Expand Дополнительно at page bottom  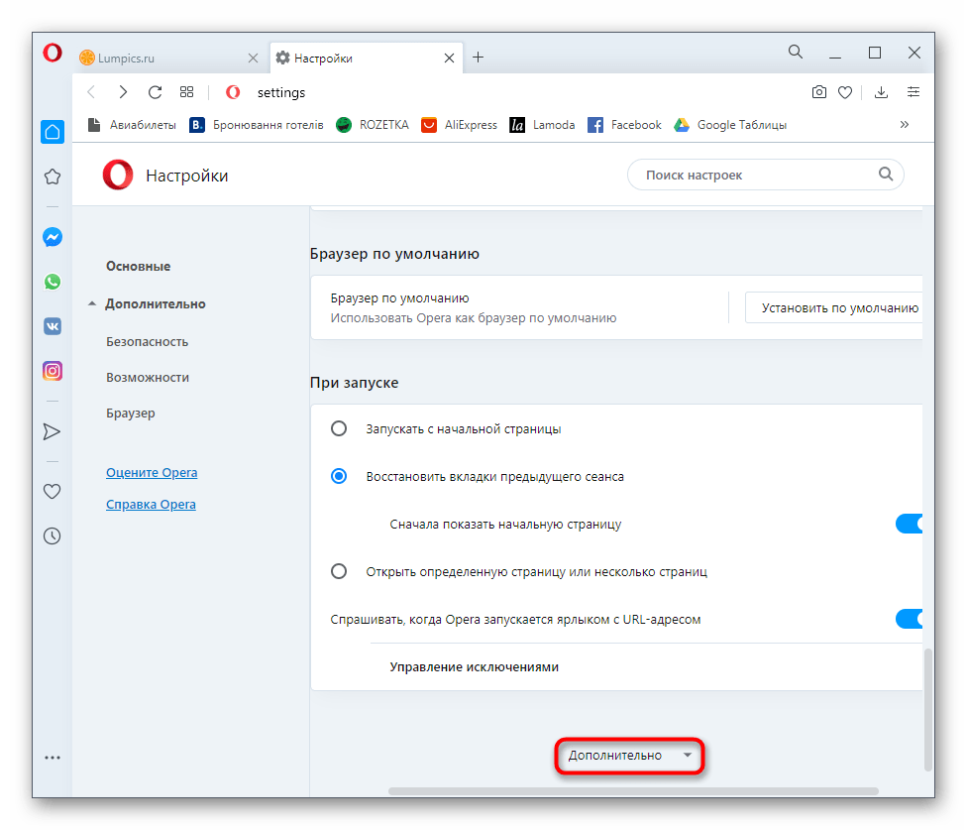[629, 755]
